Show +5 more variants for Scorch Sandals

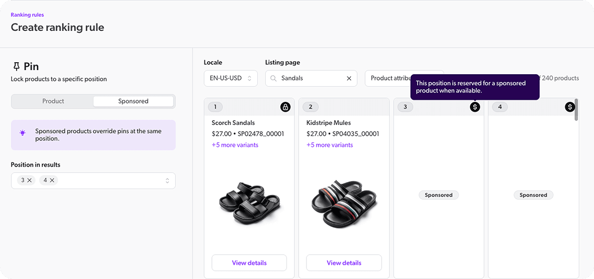235,145
